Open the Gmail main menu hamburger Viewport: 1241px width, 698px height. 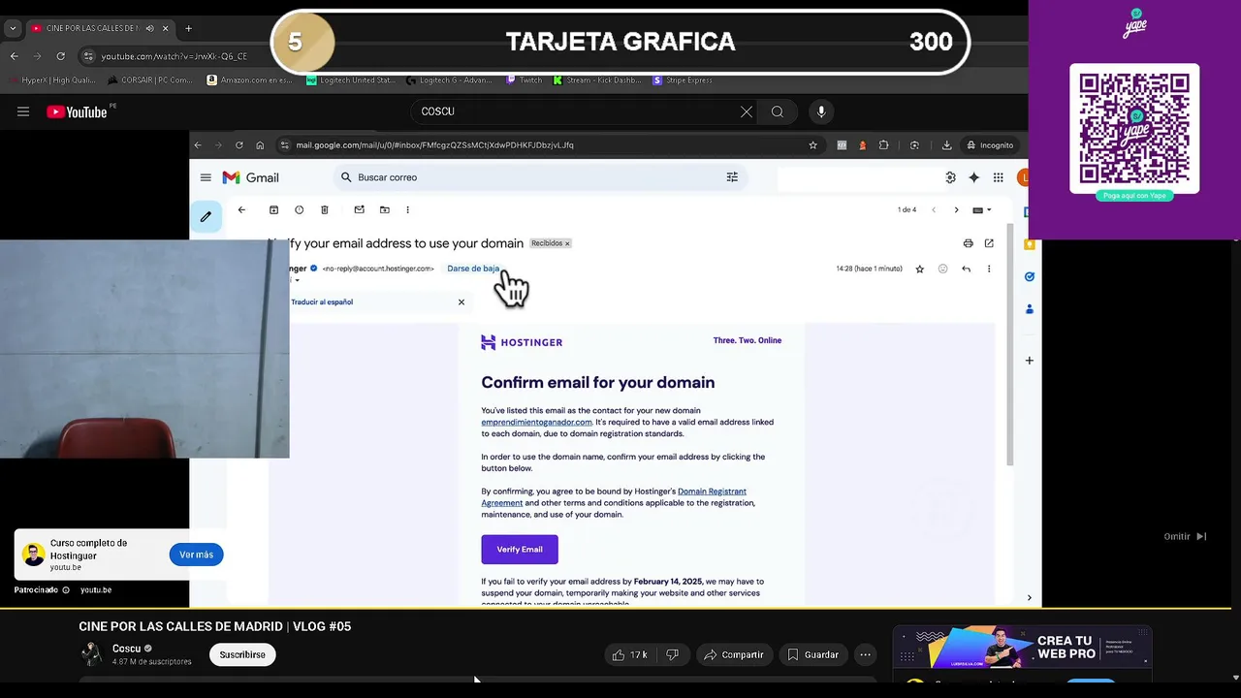(206, 177)
